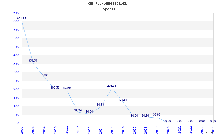This screenshot has width=216, height=135.
Task: Click the 0.00 label above 2022
Action: coord(191,121)
